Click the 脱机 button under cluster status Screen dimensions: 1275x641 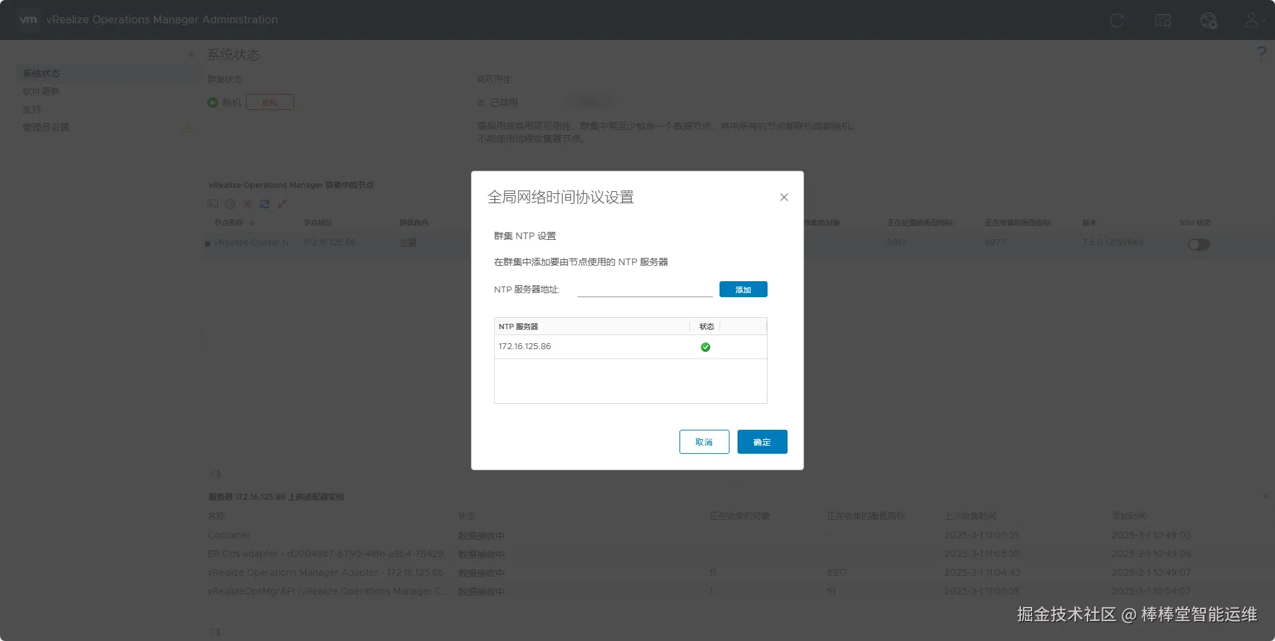270,103
